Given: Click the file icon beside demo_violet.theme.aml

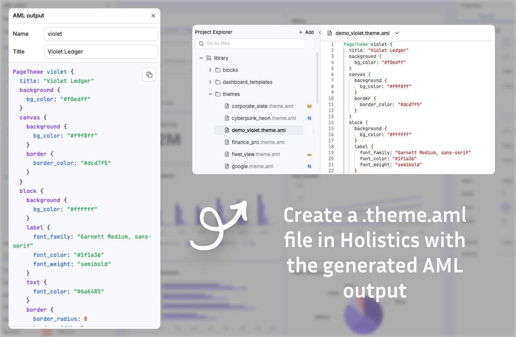Looking at the screenshot, I should [228, 130].
